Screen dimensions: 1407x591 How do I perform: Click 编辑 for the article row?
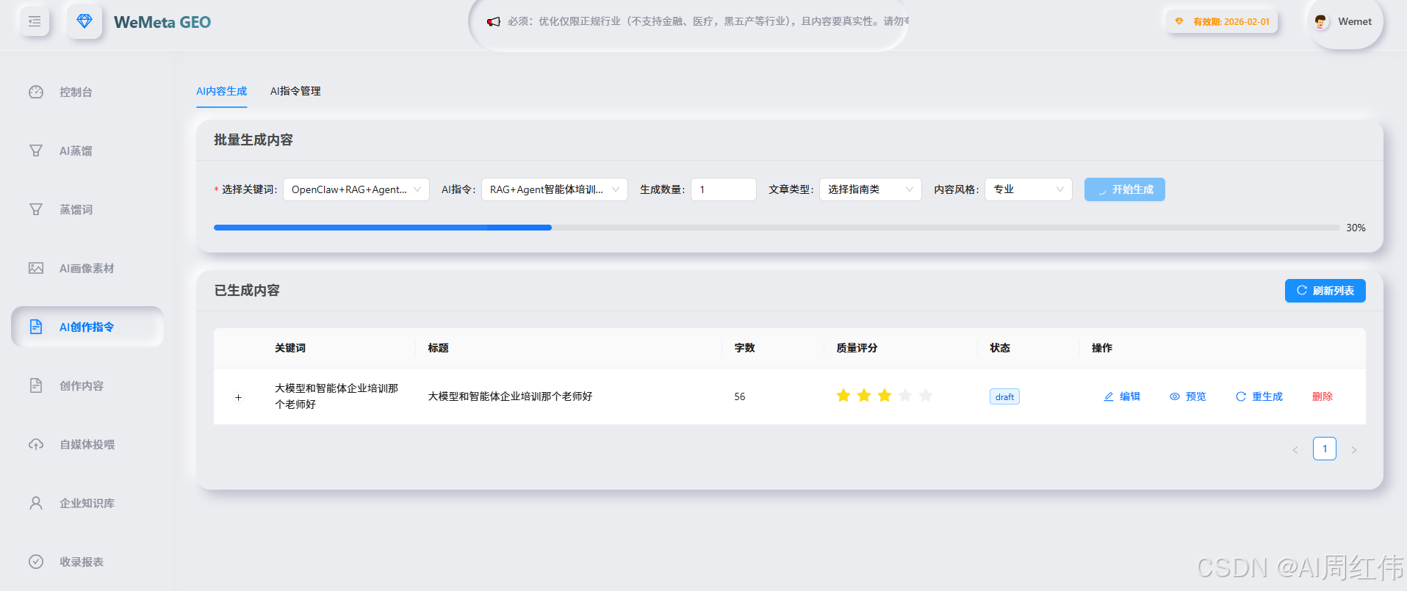1122,396
